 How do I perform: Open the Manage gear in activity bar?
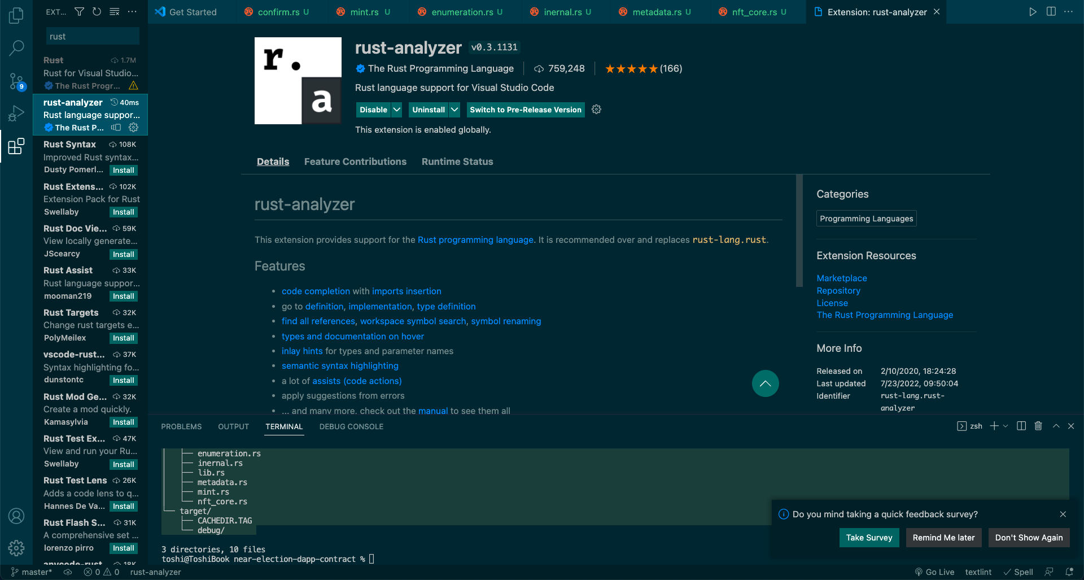[16, 547]
